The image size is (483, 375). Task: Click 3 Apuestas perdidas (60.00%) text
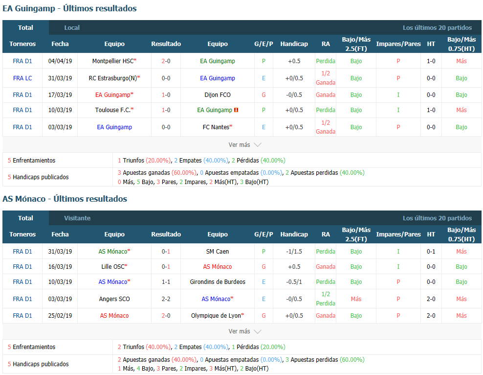(x=325, y=360)
